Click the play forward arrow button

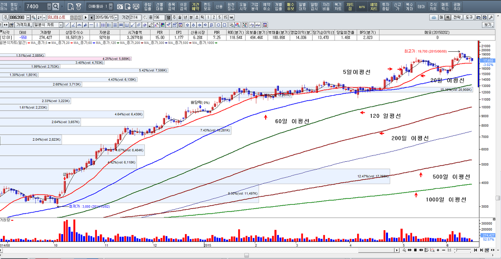[86, 18]
